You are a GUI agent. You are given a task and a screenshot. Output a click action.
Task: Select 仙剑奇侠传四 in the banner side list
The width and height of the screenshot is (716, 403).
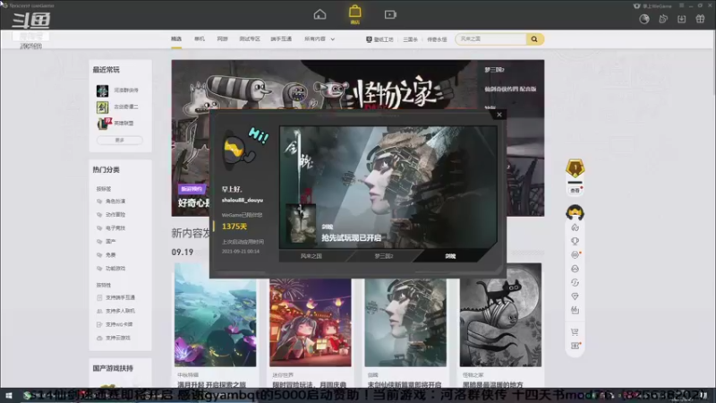[510, 89]
